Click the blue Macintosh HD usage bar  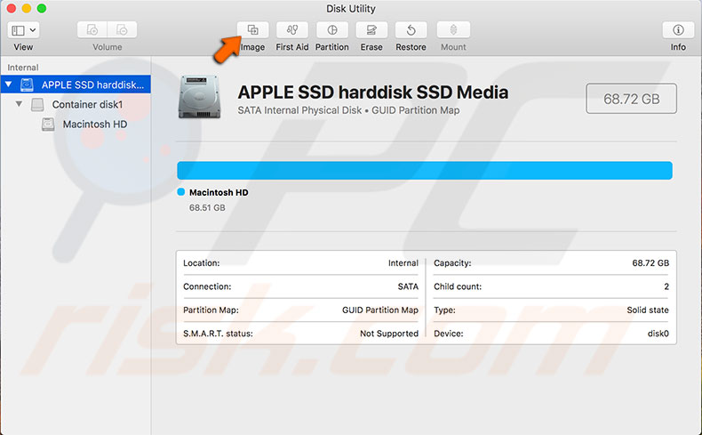[425, 171]
